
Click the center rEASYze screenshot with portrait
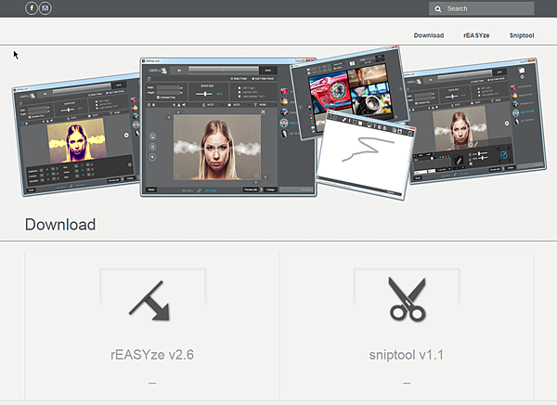228,127
